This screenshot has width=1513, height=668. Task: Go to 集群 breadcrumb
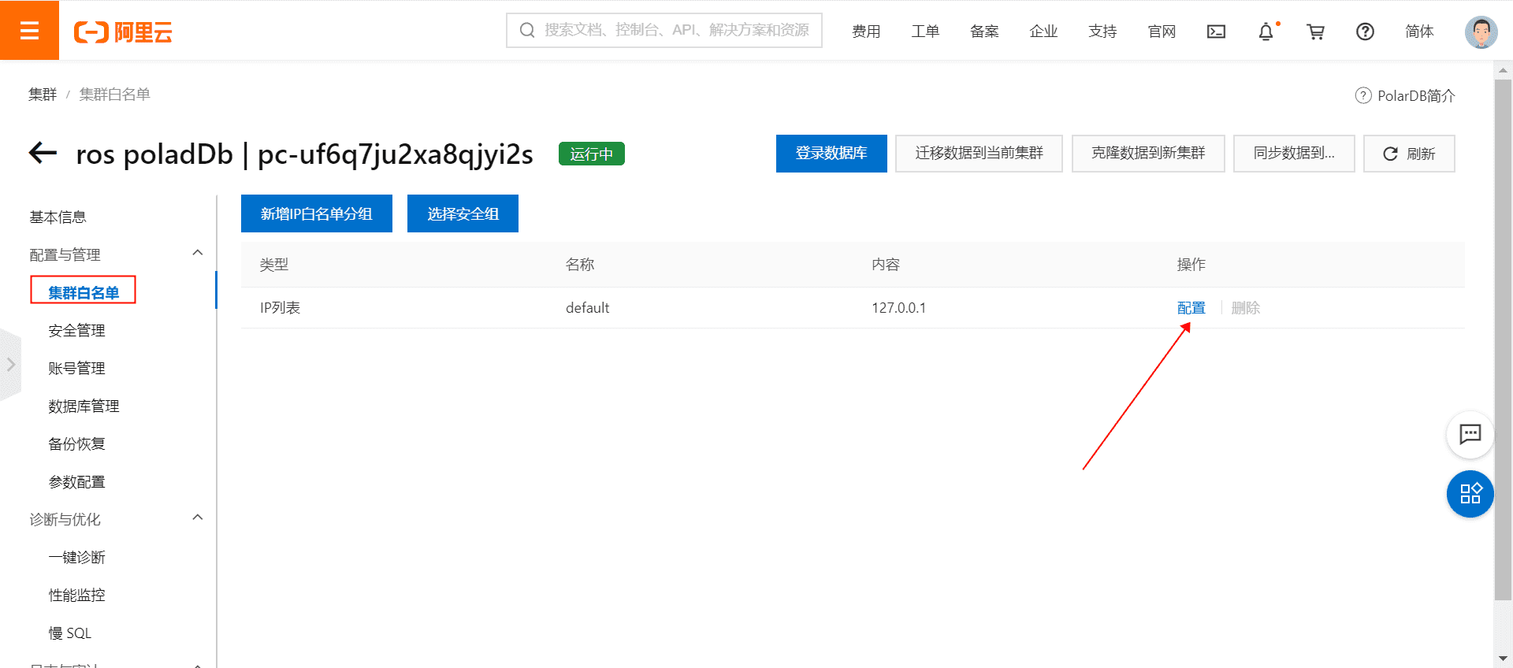tap(43, 95)
